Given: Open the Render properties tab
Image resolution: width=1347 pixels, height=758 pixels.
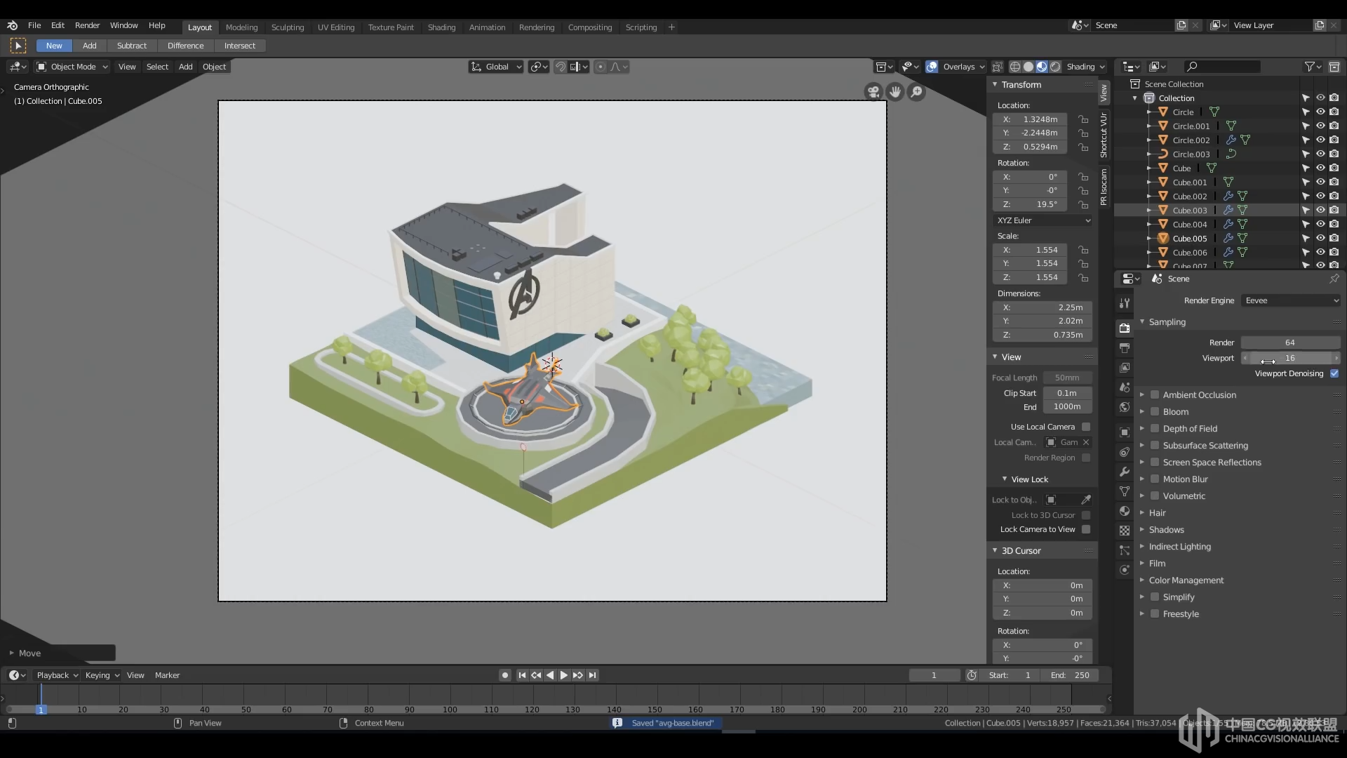Looking at the screenshot, I should (1125, 328).
